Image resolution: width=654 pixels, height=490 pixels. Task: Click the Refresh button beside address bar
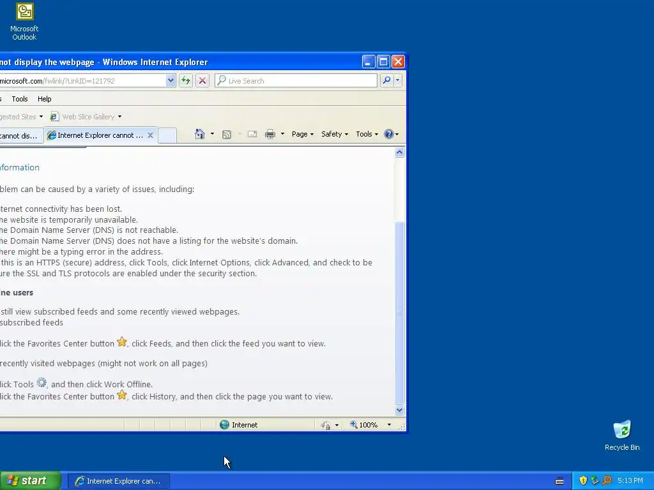[x=186, y=80]
